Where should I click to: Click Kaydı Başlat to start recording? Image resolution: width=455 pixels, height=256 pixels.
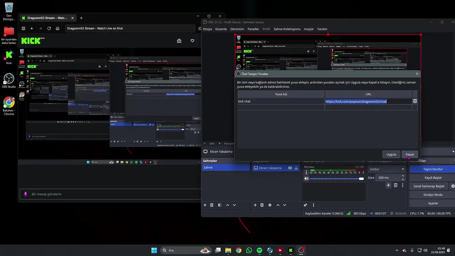click(433, 177)
